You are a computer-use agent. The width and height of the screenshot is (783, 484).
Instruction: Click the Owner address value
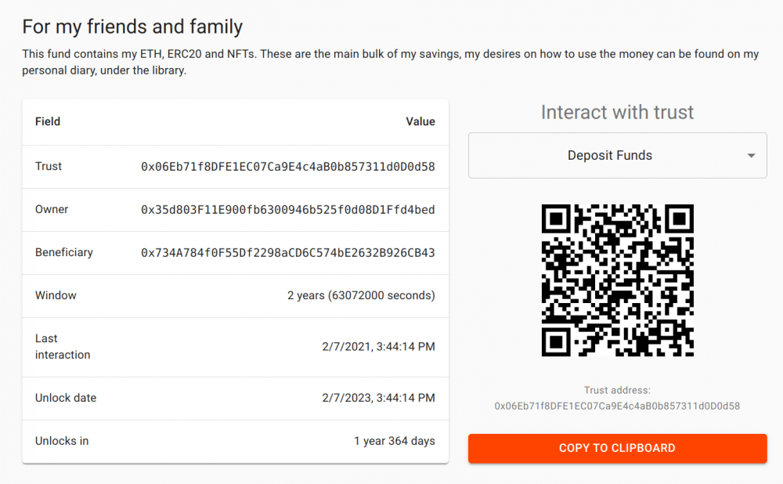pyautogui.click(x=287, y=210)
